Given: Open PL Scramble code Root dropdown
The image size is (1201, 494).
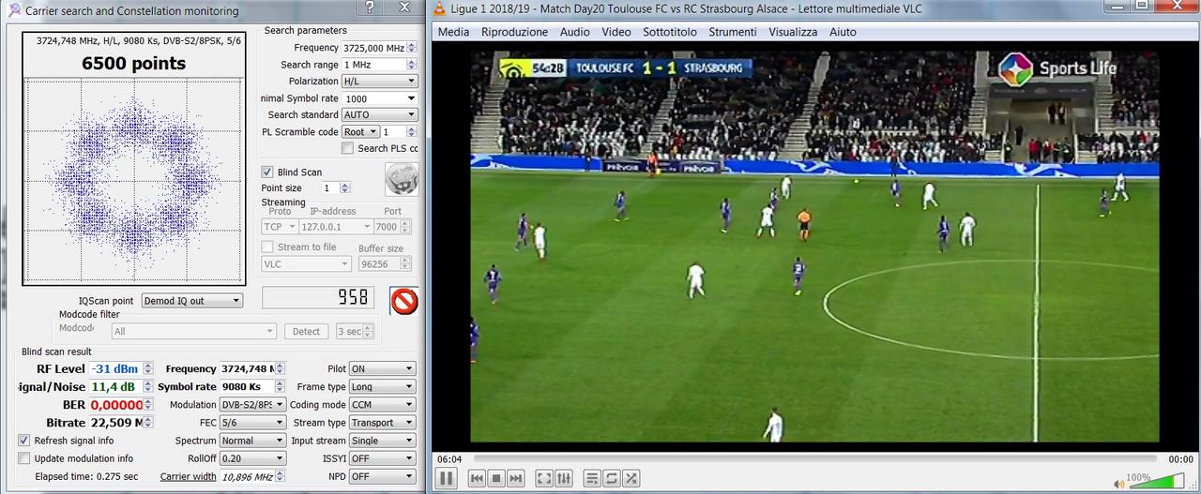Looking at the screenshot, I should [360, 132].
